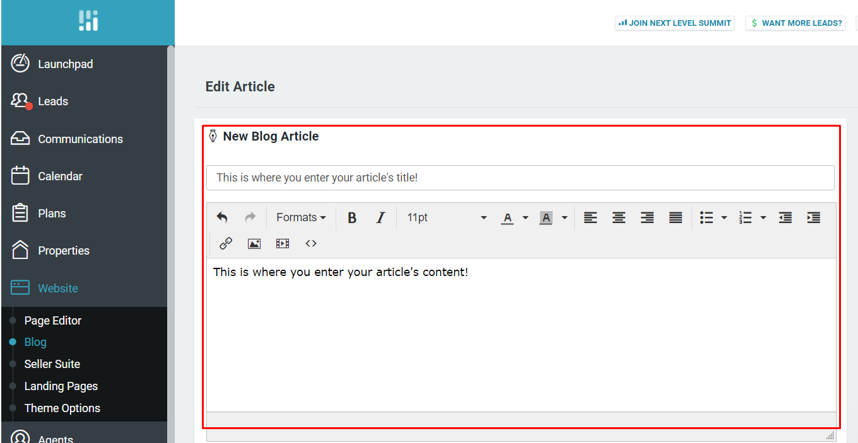Screen dimensions: 858x443
Task: Insert a bullet list
Action: coord(707,217)
